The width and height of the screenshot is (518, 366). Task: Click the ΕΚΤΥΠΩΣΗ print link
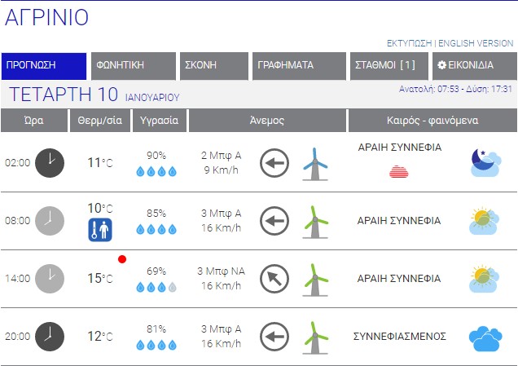click(409, 43)
